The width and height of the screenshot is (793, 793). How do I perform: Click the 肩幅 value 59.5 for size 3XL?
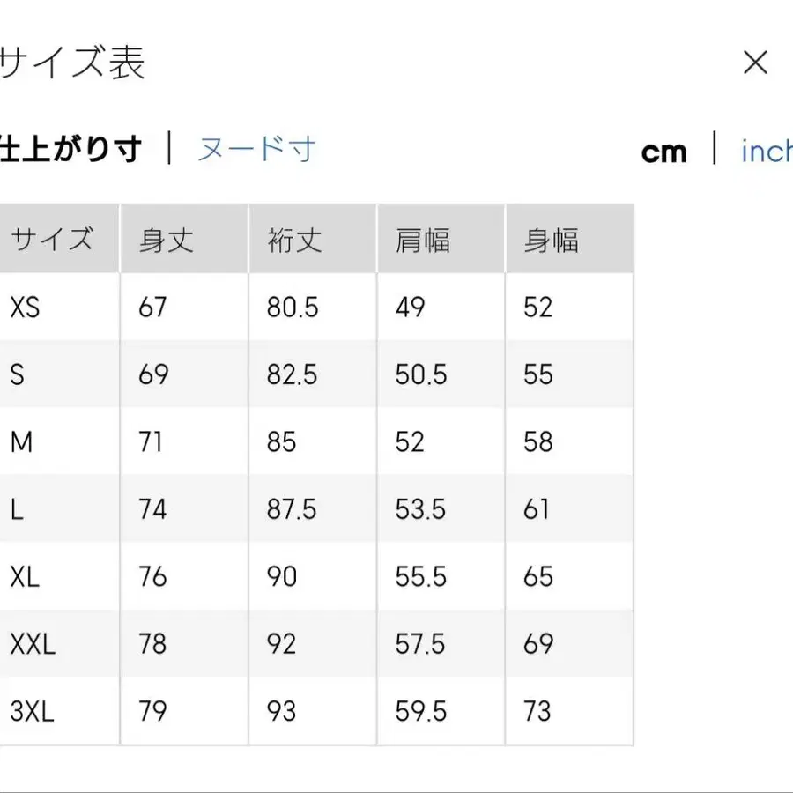pos(420,711)
